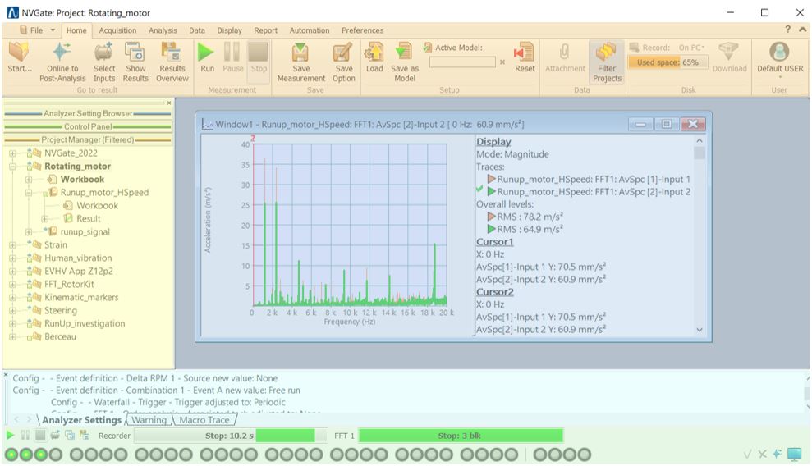Open the Control Panel header
This screenshot has width=812, height=466.
tap(88, 126)
